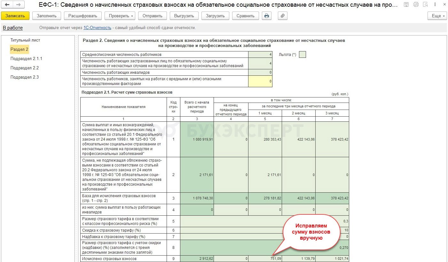448x262 pixels.
Task: Click column header 2 месяц
Action: click(x=299, y=113)
